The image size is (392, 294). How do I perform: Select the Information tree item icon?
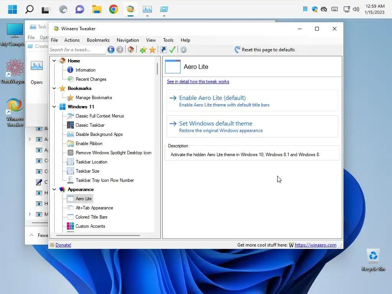click(x=70, y=70)
